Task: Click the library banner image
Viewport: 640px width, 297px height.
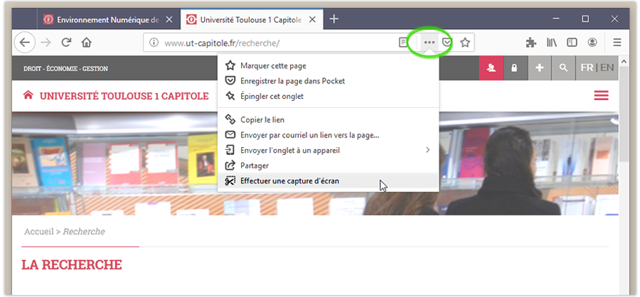Action: (x=315, y=163)
